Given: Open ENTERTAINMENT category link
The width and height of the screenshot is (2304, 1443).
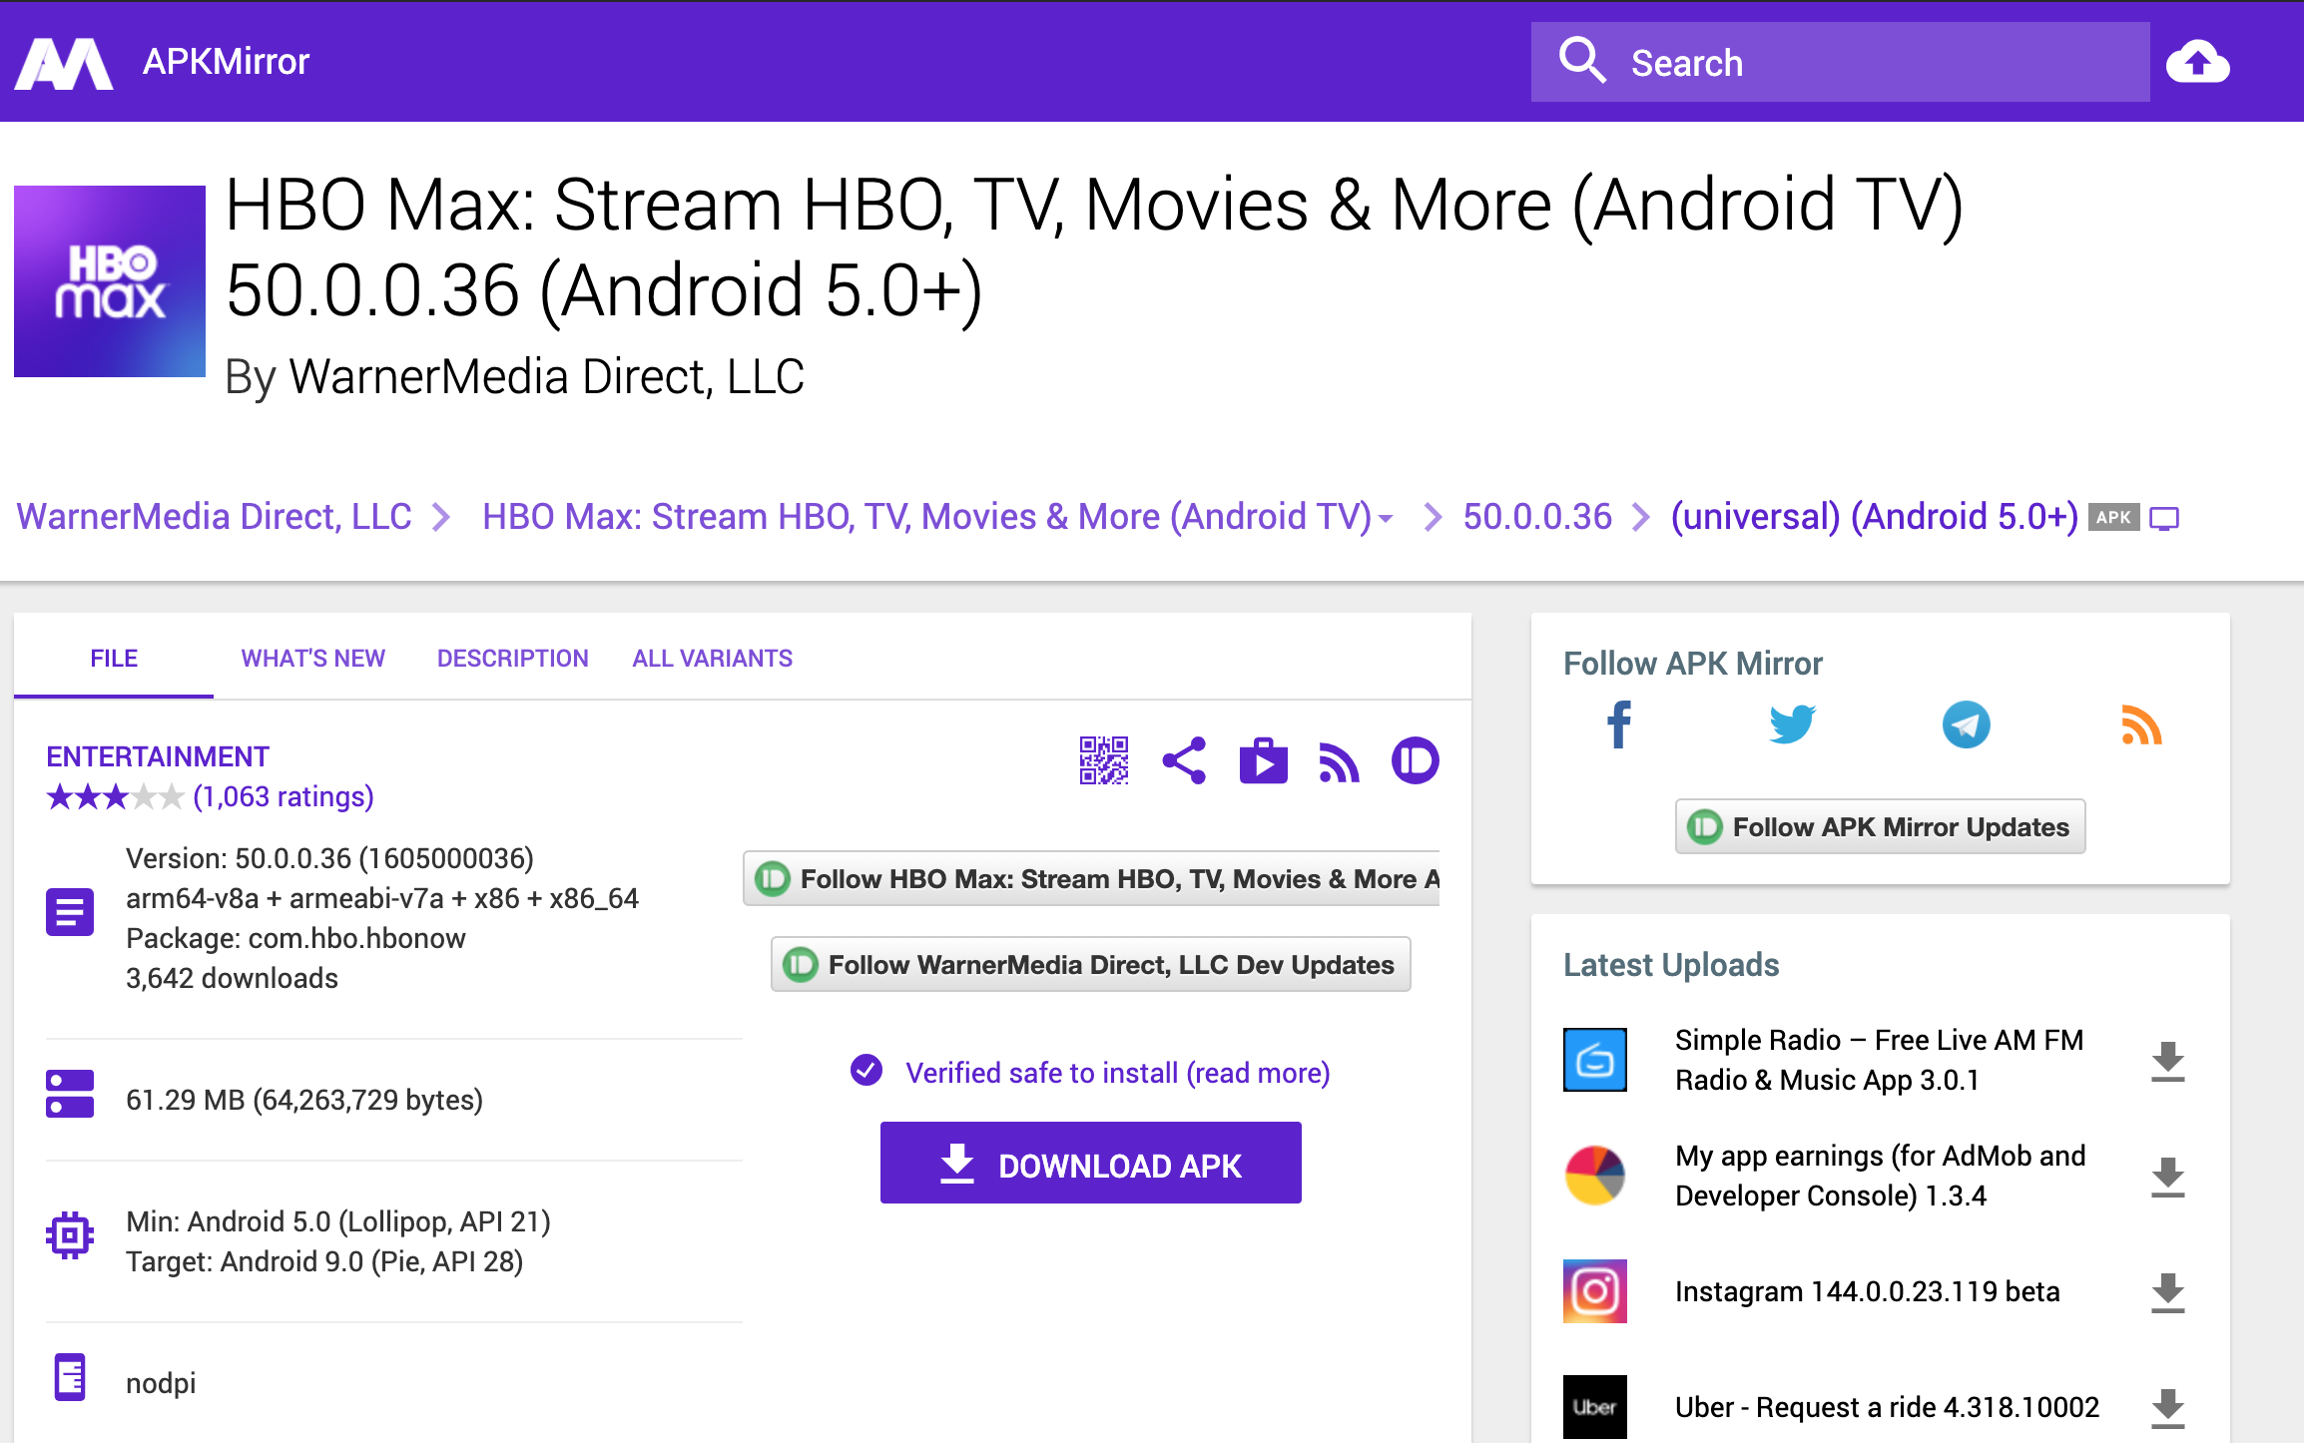Looking at the screenshot, I should pos(158,756).
